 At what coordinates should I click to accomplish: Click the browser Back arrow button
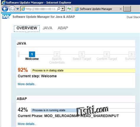(x=5, y=9)
